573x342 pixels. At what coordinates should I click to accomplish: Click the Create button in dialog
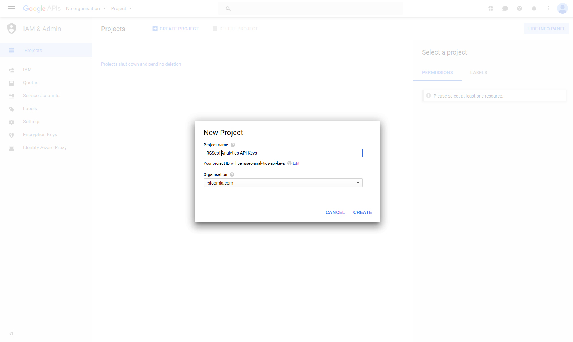click(363, 212)
